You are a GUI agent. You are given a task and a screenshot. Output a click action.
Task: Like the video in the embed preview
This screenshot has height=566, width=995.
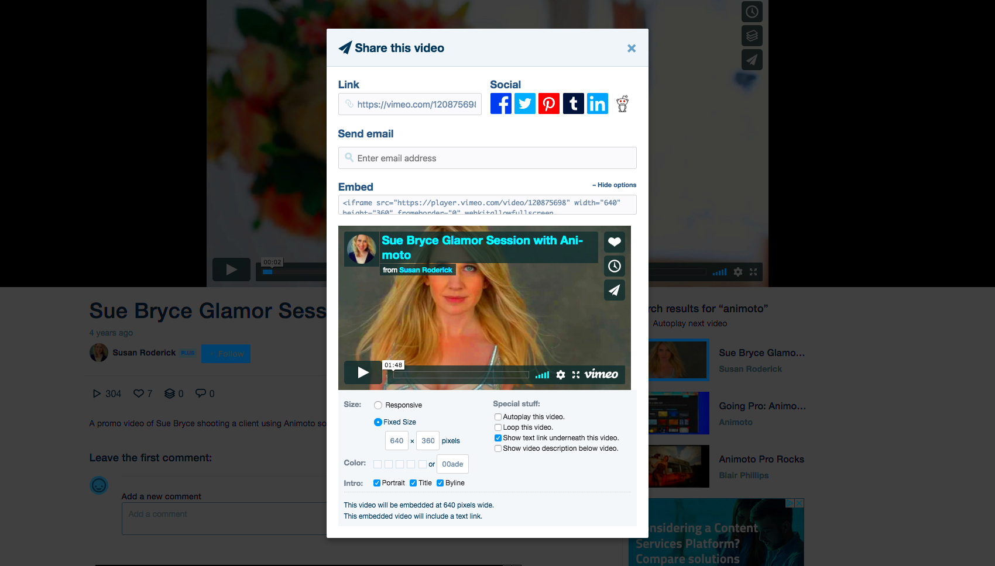tap(614, 241)
